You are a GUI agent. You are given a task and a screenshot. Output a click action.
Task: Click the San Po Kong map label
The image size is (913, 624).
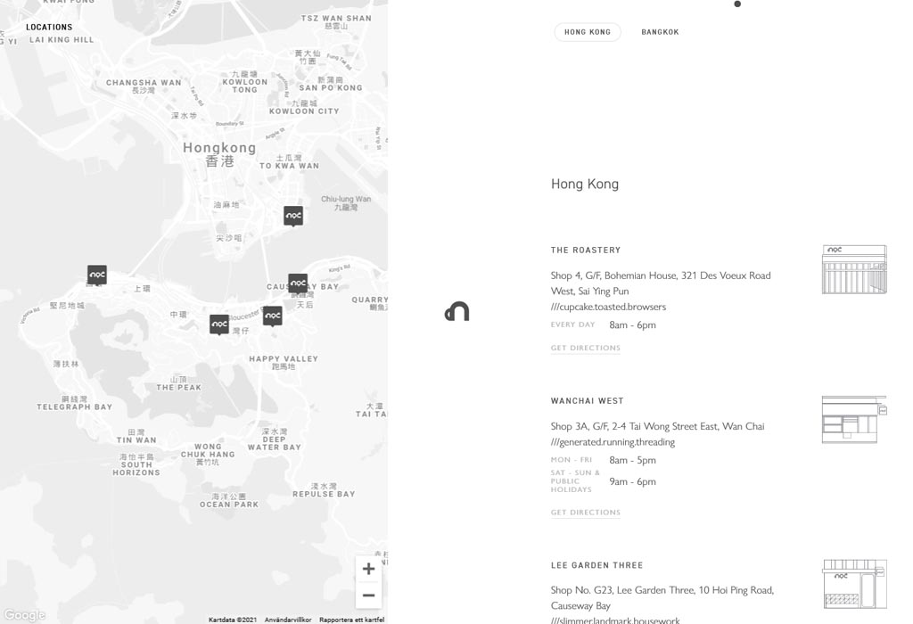331,84
